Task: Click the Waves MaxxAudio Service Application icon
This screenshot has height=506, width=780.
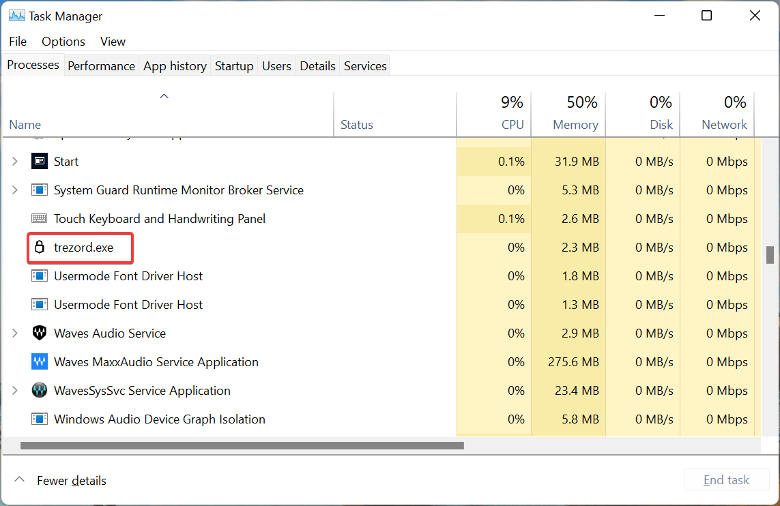Action: click(40, 362)
